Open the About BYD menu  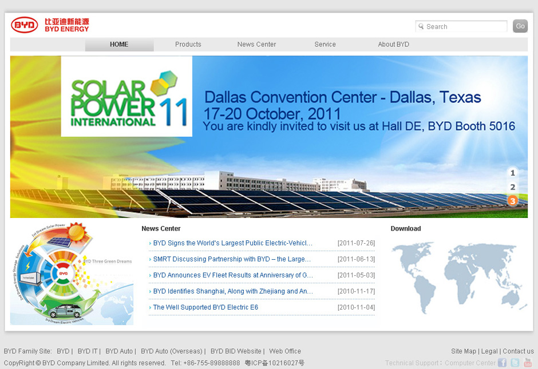[394, 45]
